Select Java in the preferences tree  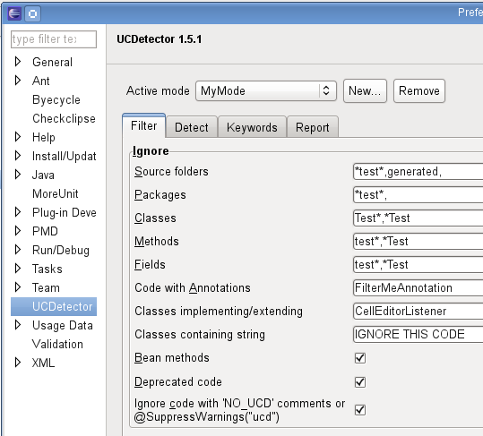click(43, 175)
